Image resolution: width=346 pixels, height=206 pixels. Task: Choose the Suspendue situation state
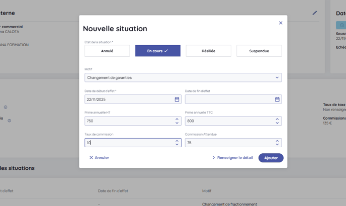259,51
